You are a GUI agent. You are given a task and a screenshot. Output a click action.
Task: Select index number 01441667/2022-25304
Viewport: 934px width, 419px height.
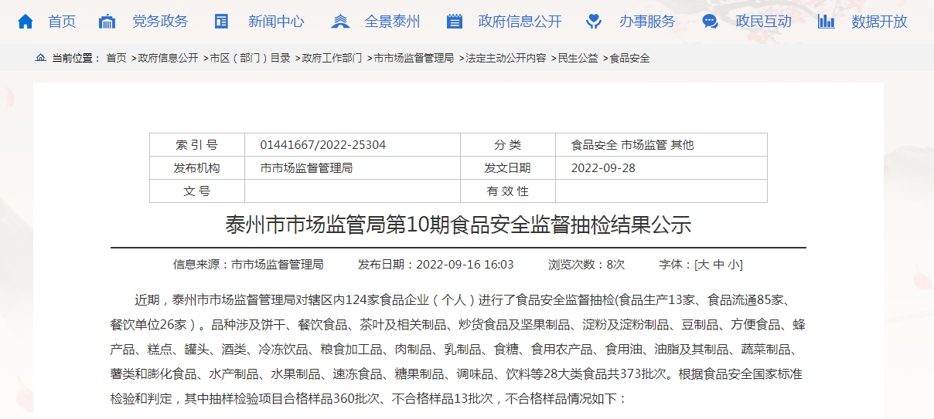(x=323, y=145)
